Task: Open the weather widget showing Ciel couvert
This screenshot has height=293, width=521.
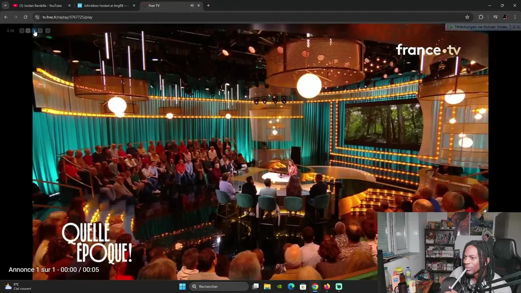Action: tap(18, 286)
